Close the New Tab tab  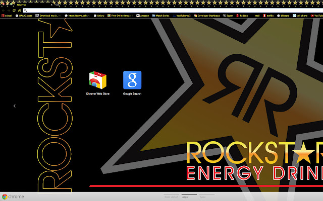(51, 5)
